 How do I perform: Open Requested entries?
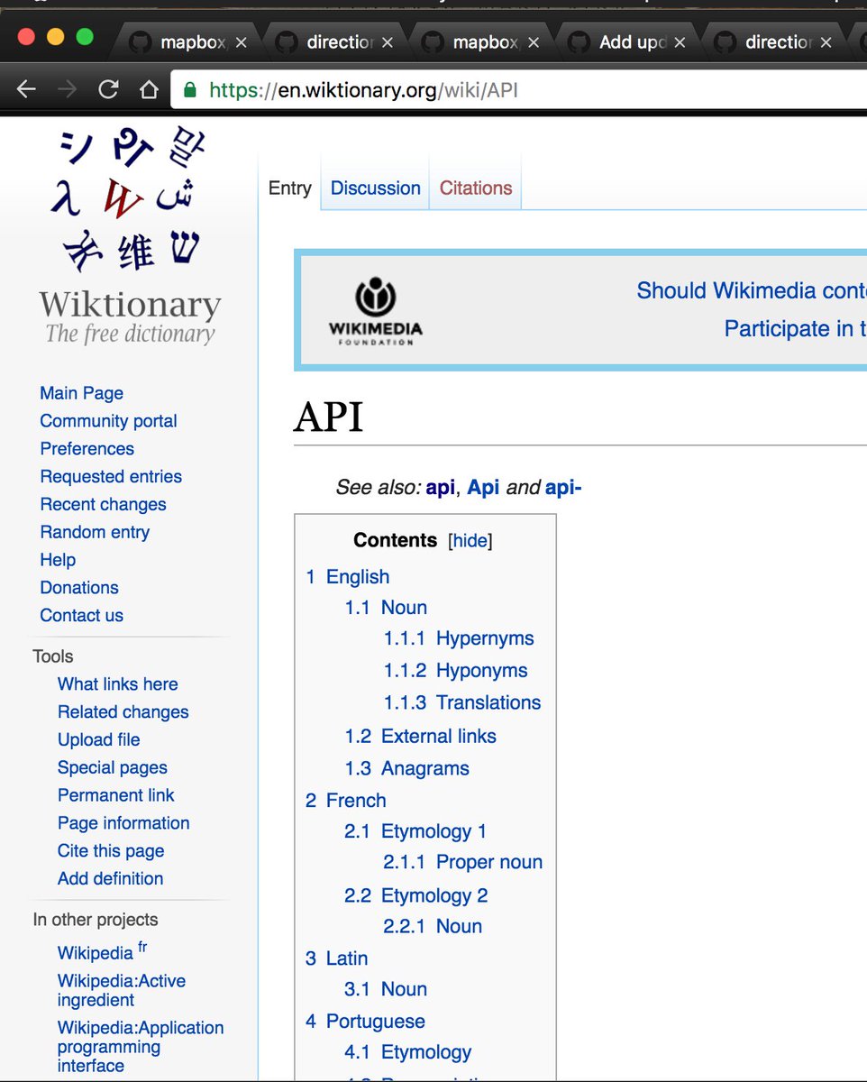[x=111, y=477]
